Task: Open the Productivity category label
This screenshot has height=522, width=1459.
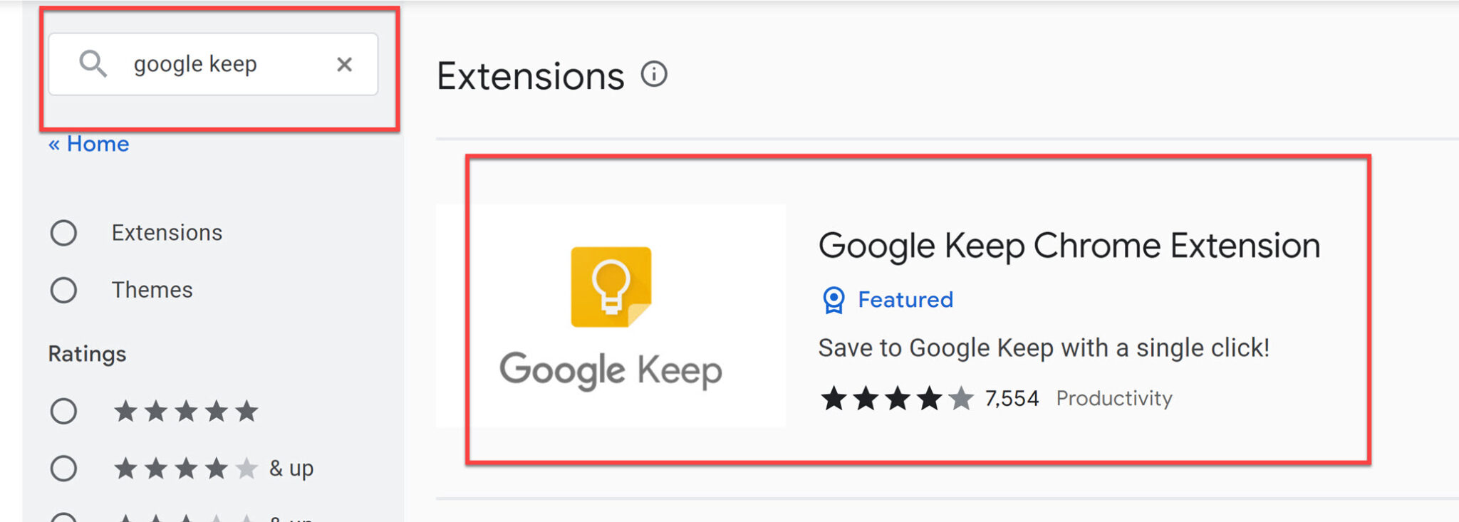Action: click(1113, 398)
